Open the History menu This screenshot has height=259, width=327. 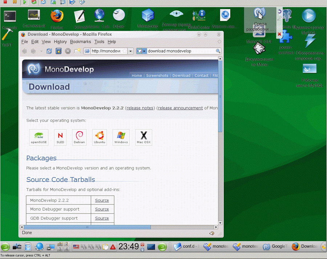point(60,41)
